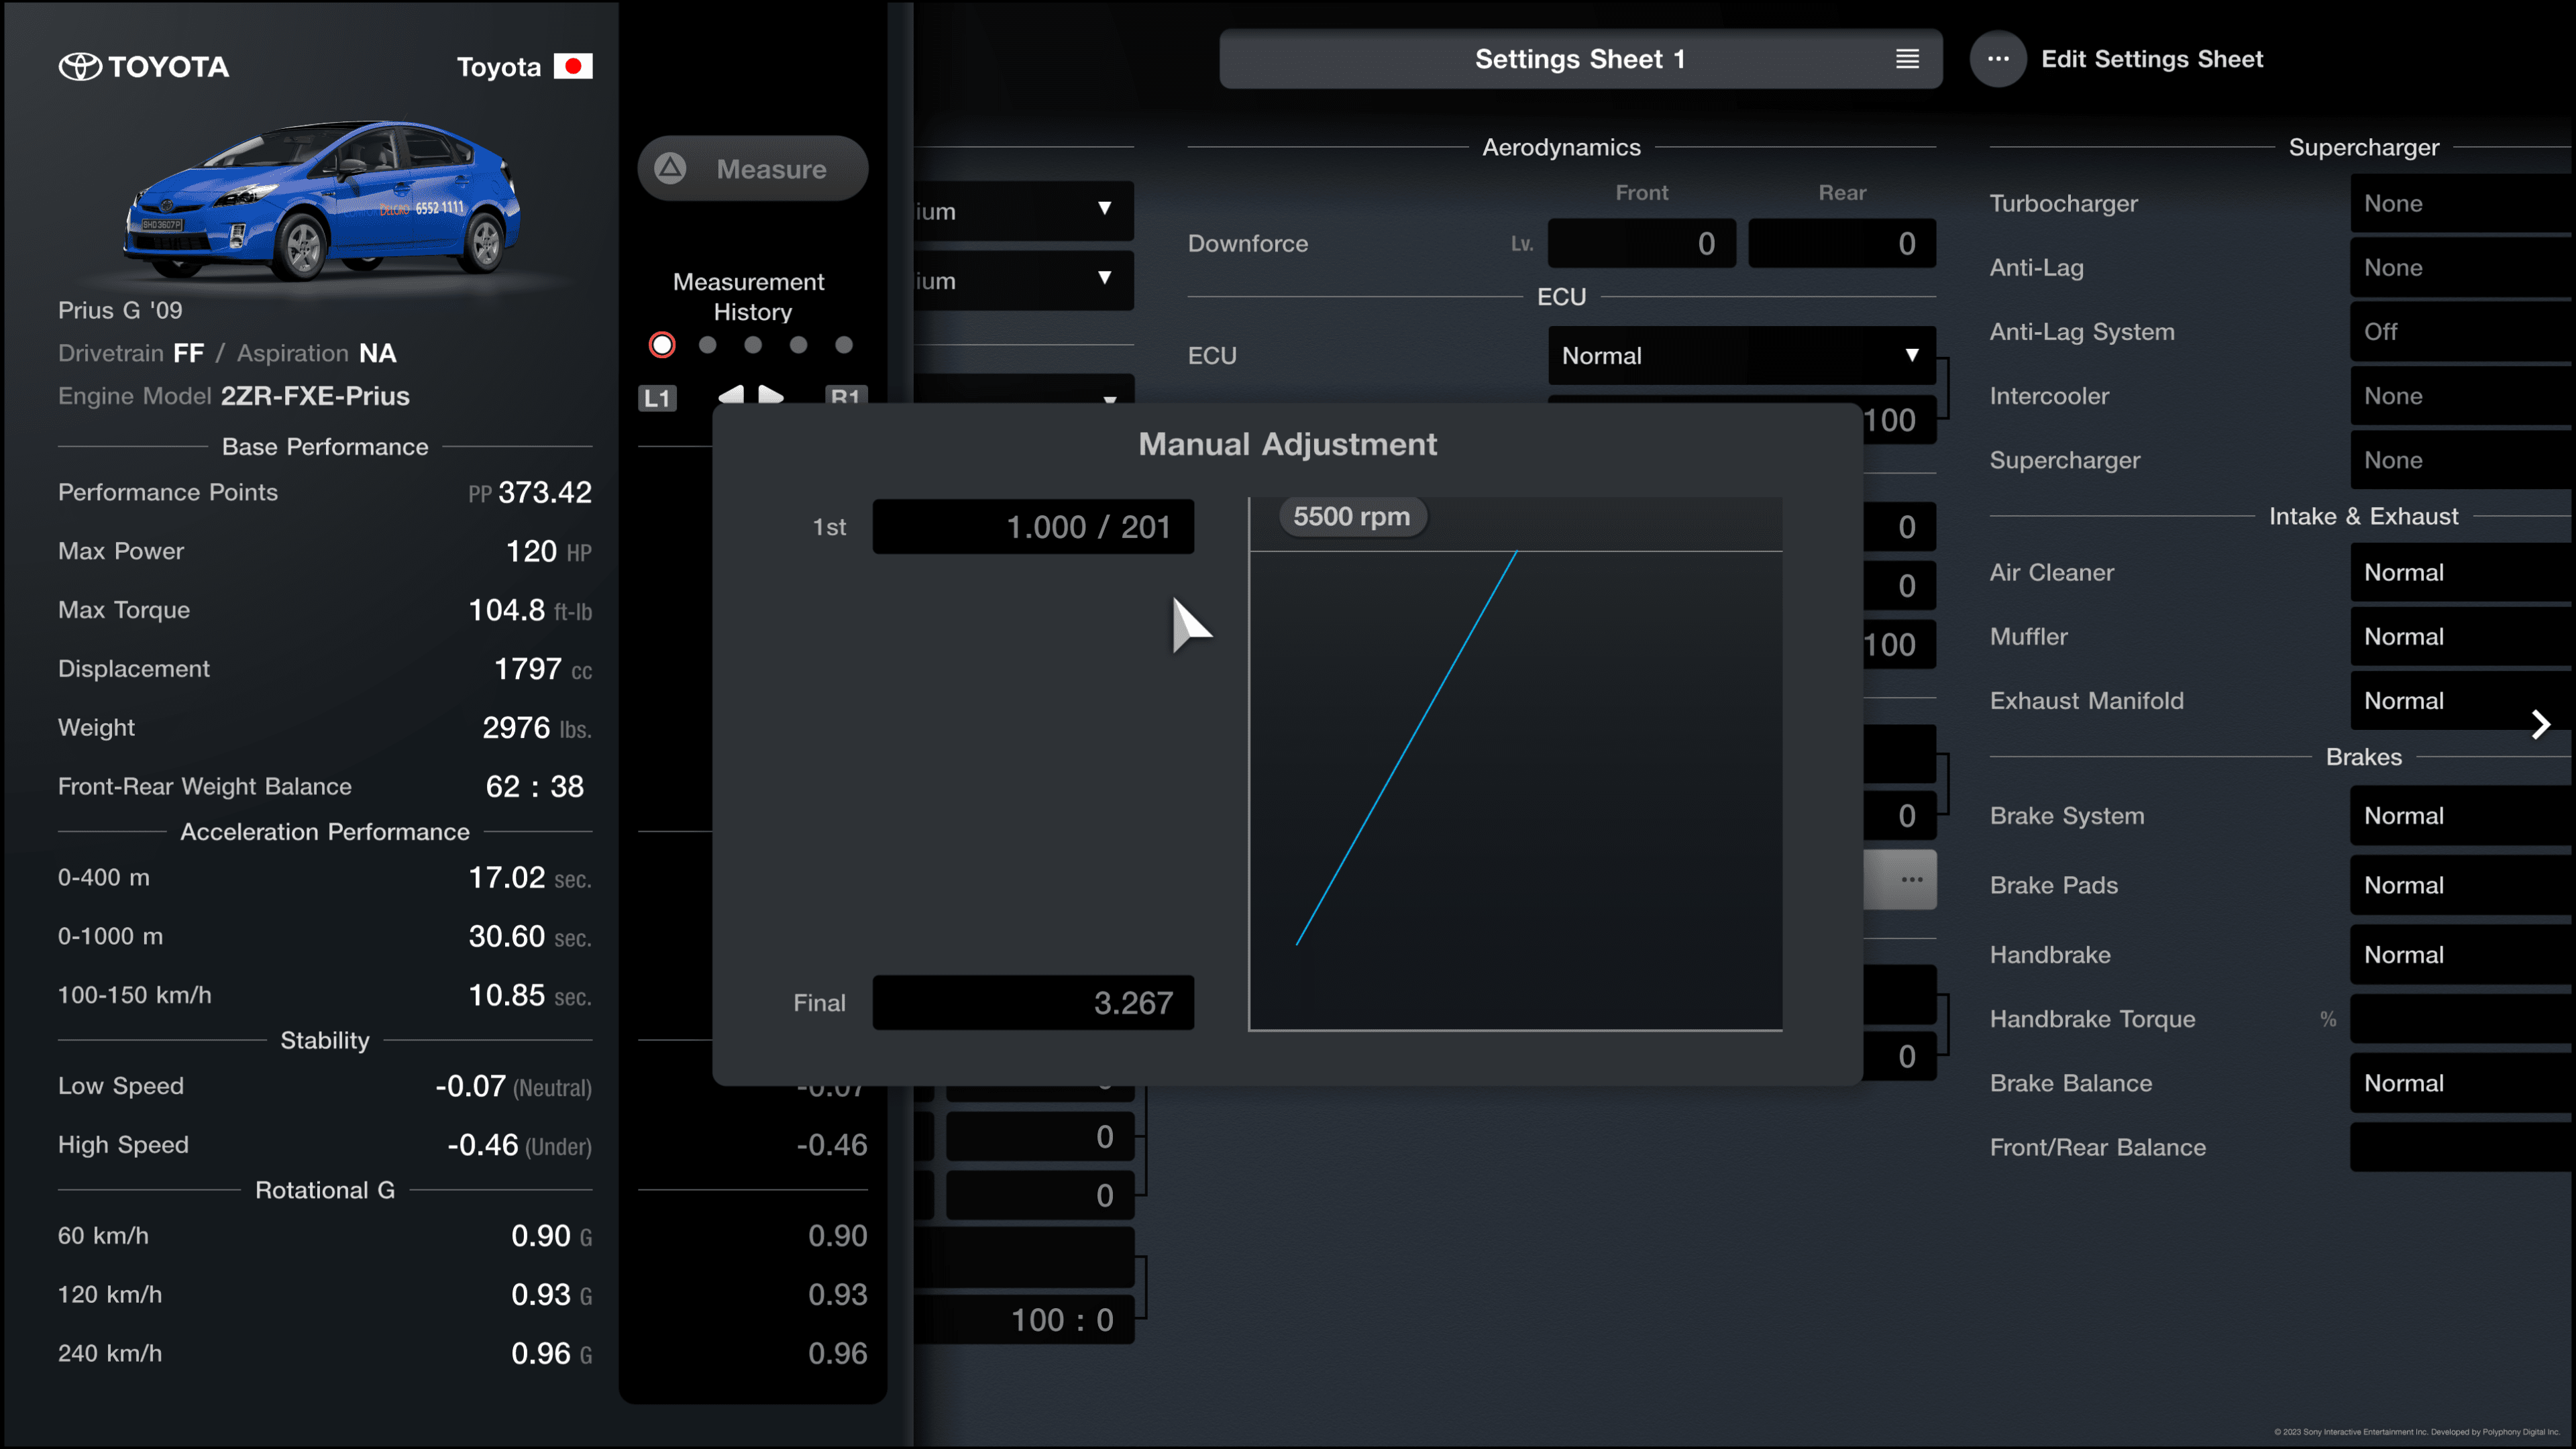Open the Muffler Normal selector
This screenshot has width=2576, height=1449.
click(2462, 637)
